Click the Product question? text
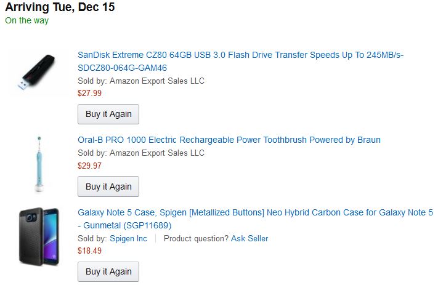Screen dimensions: 438x285 click(196, 238)
